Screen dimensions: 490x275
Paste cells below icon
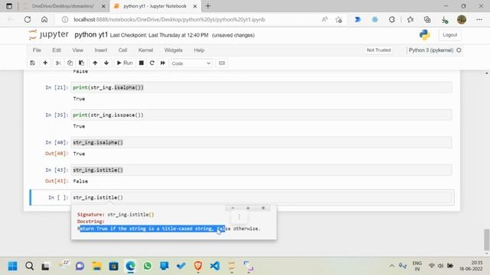(81, 63)
